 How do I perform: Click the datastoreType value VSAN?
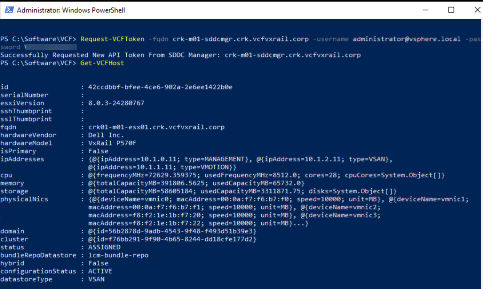click(x=96, y=279)
